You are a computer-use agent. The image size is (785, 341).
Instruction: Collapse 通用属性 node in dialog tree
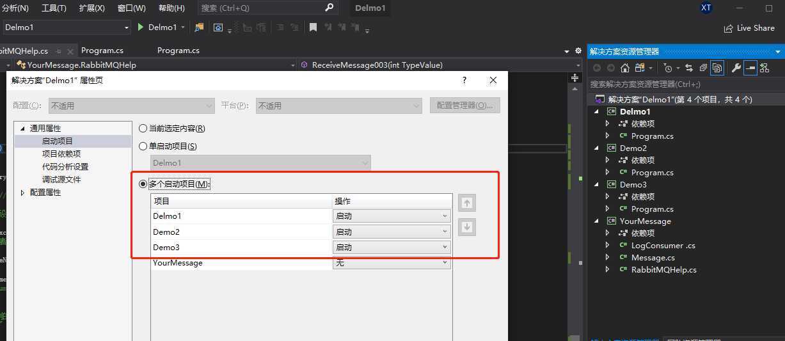(23, 129)
